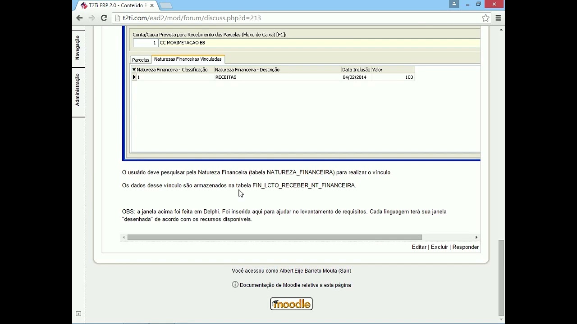This screenshot has width=577, height=324.
Task: Click the Moodle logo
Action: pos(291,304)
